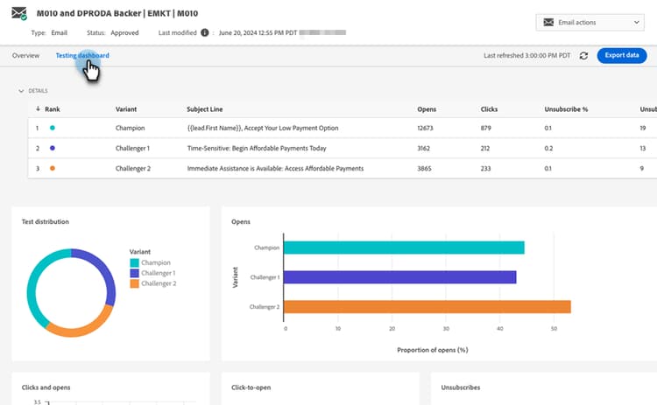657x405 pixels.
Task: Open the Email actions dropdown
Action: 591,22
